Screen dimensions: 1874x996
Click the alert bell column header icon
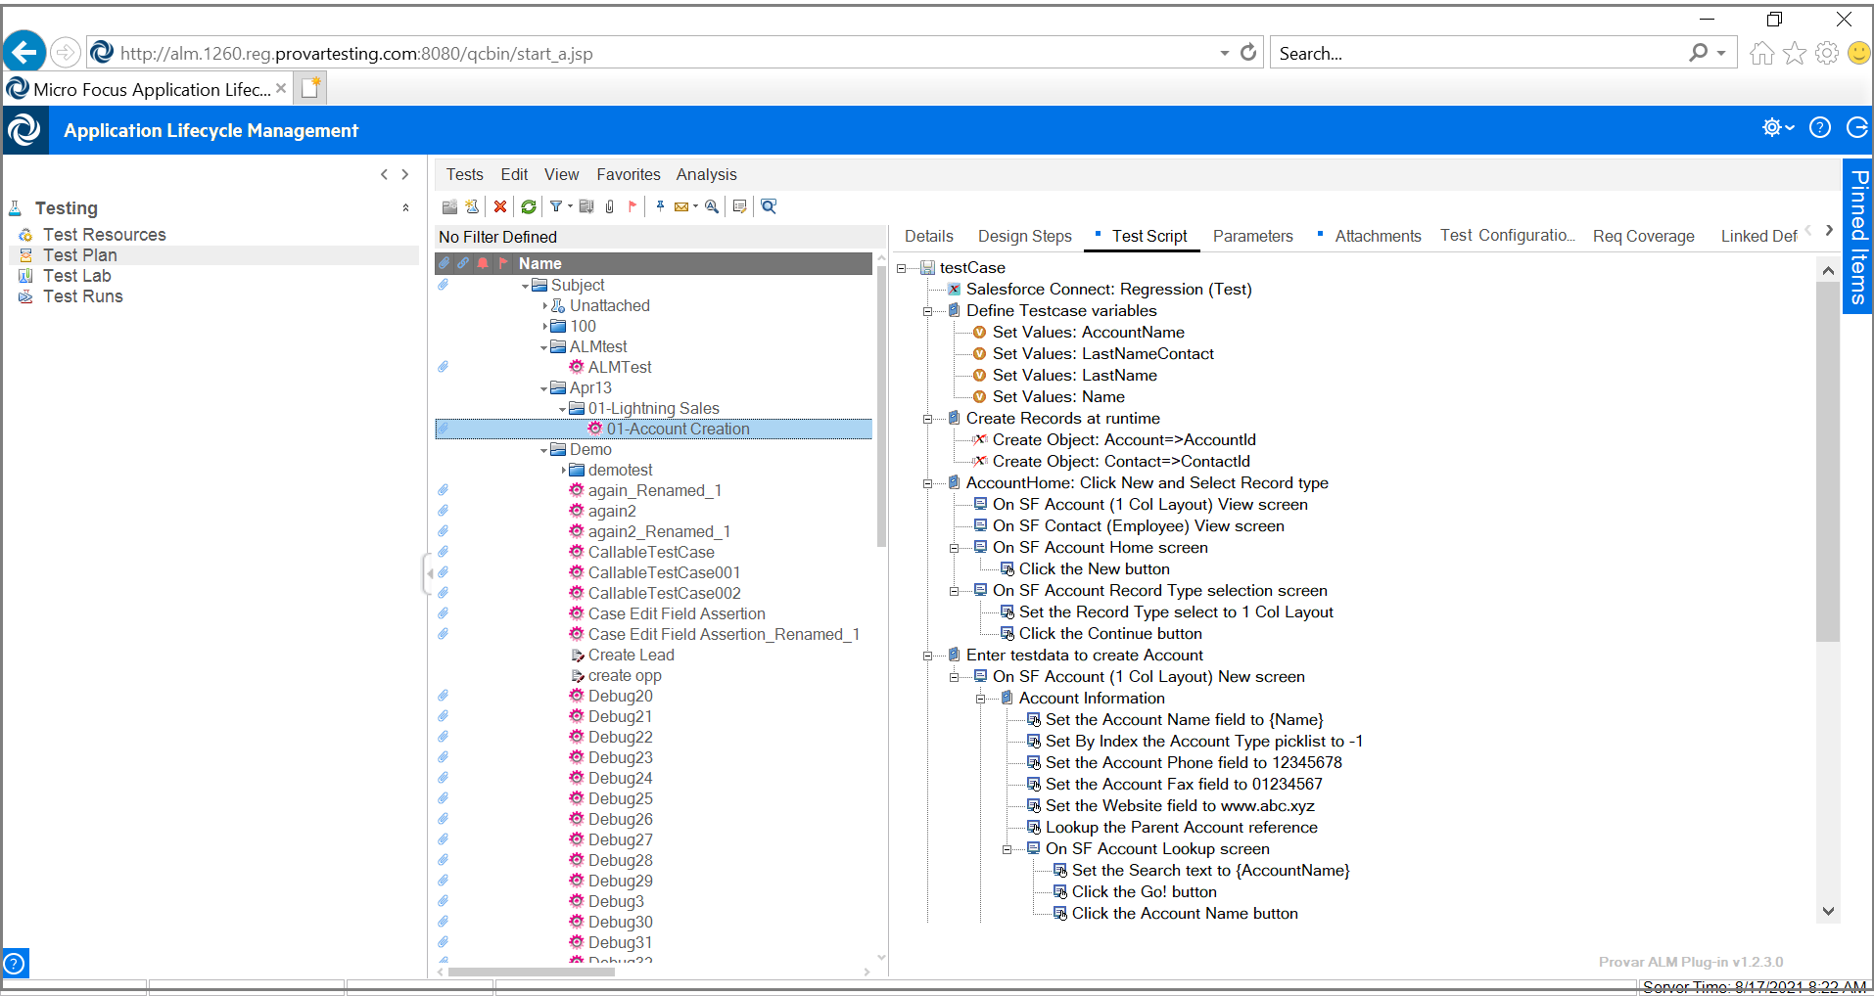pyautogui.click(x=483, y=263)
